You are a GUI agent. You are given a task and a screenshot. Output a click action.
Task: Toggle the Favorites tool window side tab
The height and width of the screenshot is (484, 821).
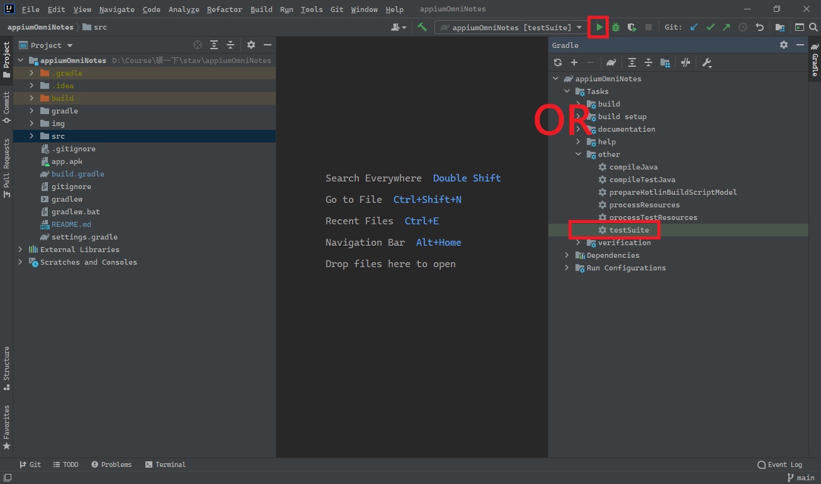tap(6, 427)
